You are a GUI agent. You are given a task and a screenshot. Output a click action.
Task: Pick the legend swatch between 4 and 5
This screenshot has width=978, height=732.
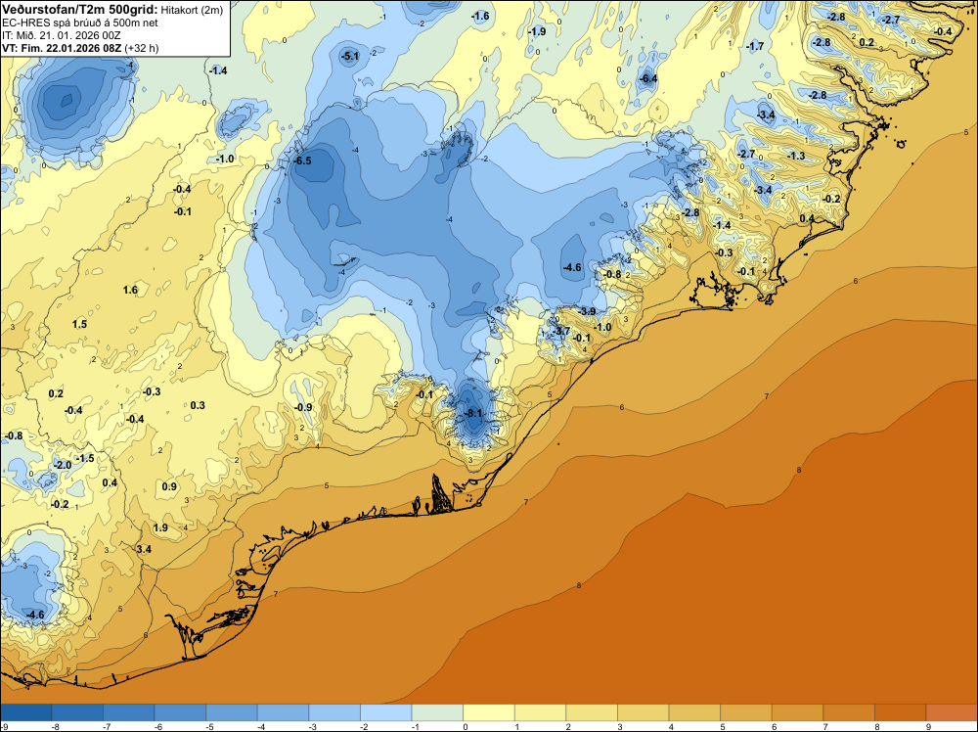tap(694, 712)
